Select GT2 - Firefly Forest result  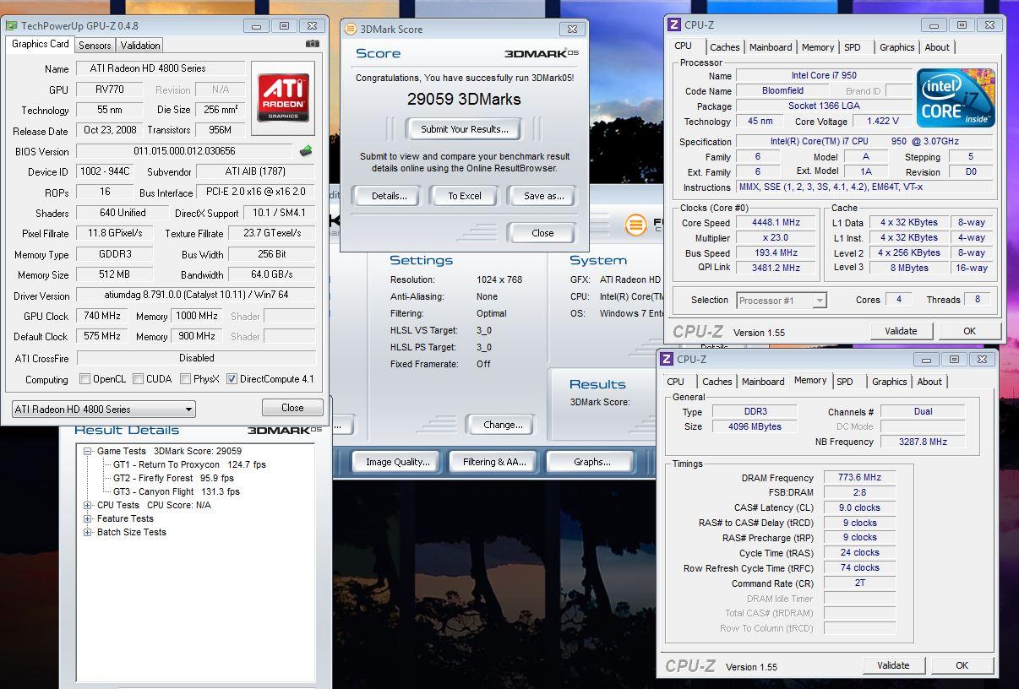pos(174,478)
